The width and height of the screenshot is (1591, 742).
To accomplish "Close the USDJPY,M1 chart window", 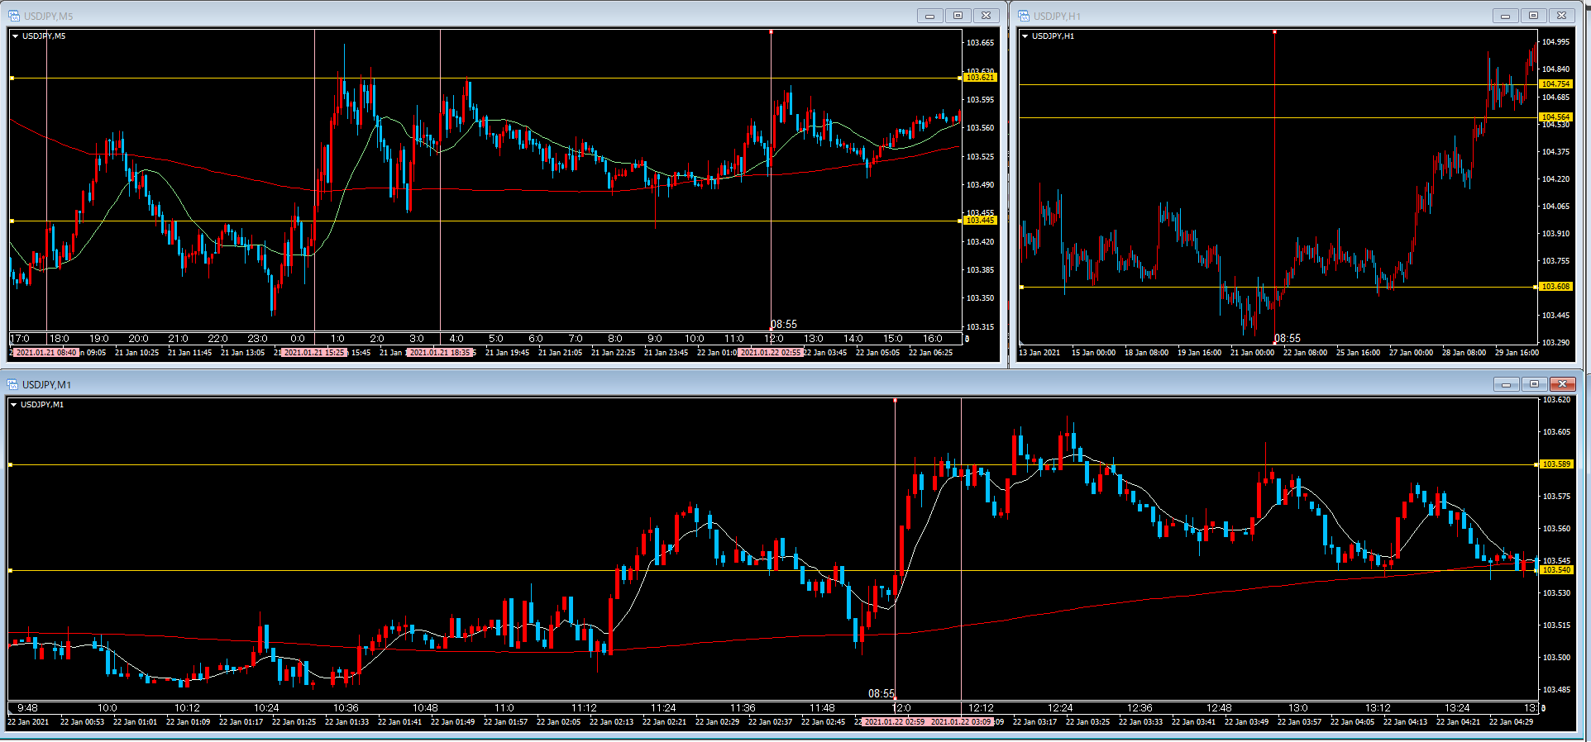I will [x=1562, y=384].
